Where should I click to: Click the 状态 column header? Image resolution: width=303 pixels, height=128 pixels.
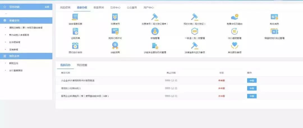pyautogui.click(x=221, y=73)
